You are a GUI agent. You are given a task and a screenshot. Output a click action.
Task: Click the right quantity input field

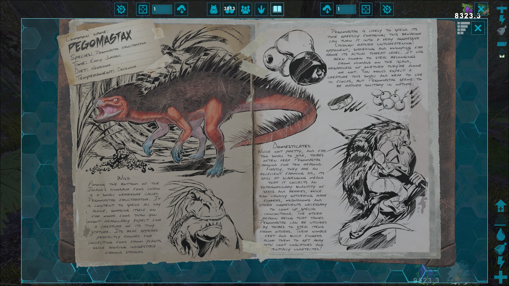pyautogui.click(x=346, y=10)
